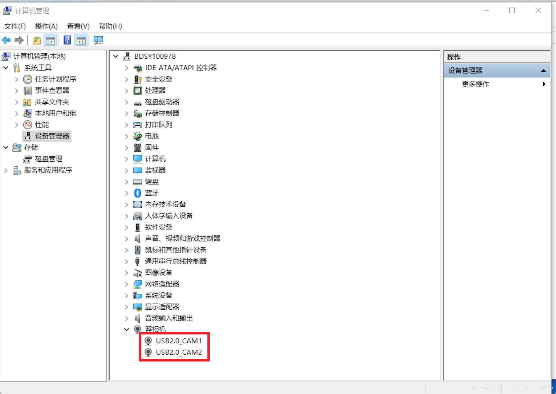
Task: Click the Up one level folder icon
Action: point(37,40)
